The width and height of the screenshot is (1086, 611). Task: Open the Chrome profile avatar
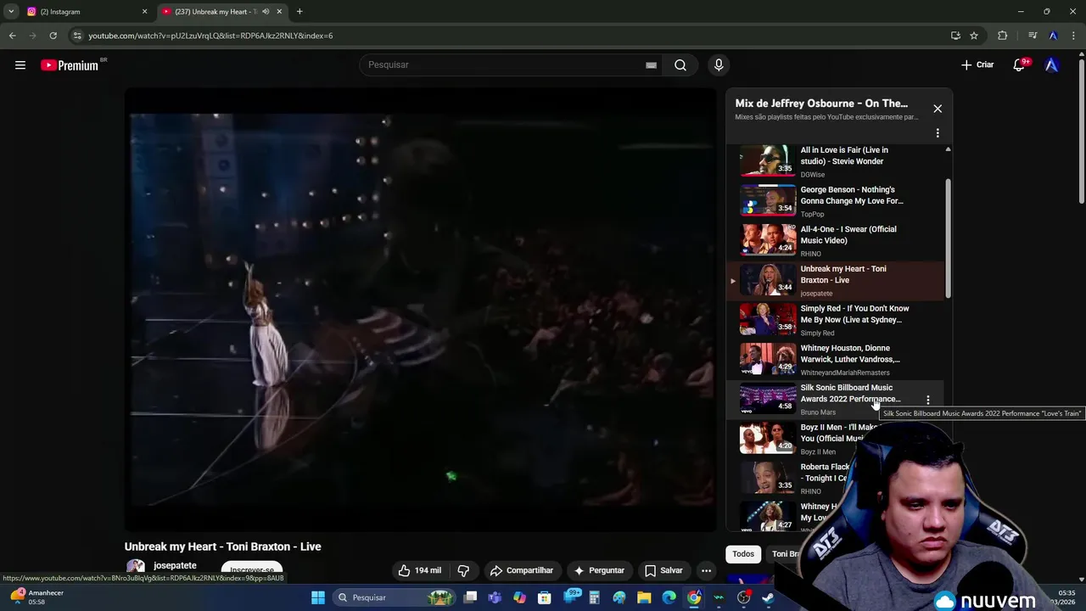coord(1053,36)
